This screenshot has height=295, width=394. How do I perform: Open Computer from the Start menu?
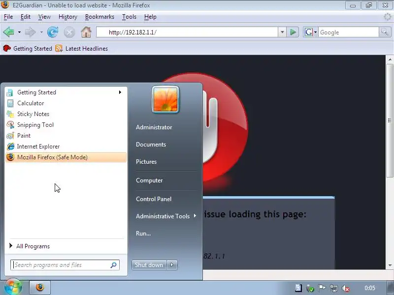point(149,180)
